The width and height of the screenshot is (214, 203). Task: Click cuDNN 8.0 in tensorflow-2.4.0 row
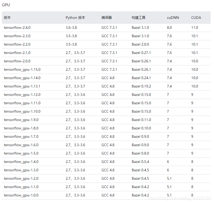tap(169, 28)
